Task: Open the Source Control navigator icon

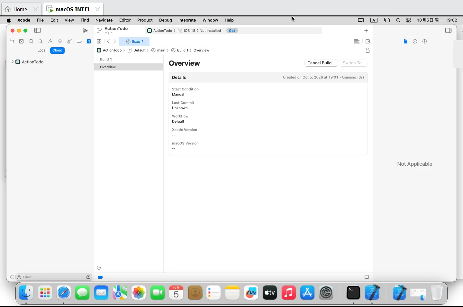Action: (x=22, y=42)
